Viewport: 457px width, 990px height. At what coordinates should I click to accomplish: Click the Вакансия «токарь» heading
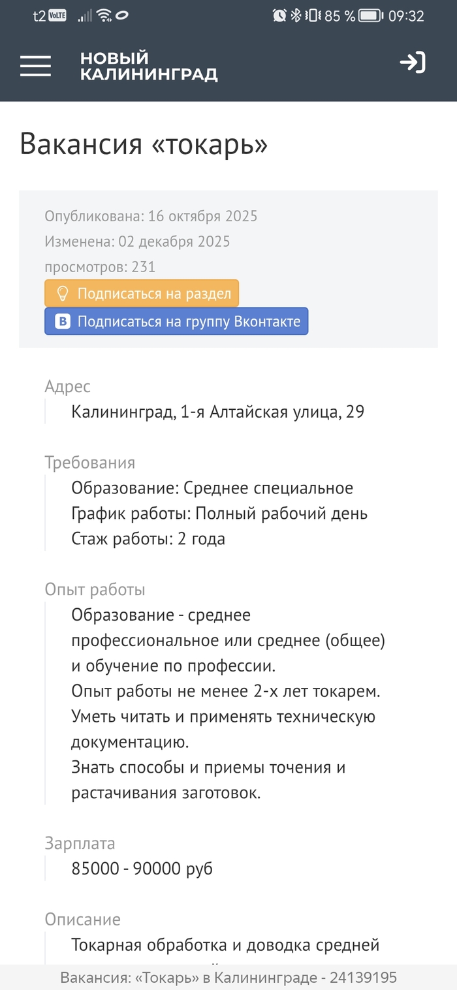144,144
